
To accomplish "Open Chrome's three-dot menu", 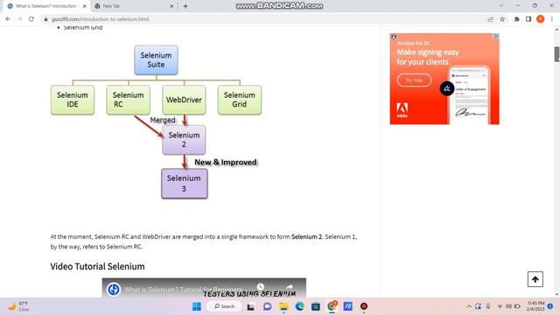I will [x=552, y=19].
